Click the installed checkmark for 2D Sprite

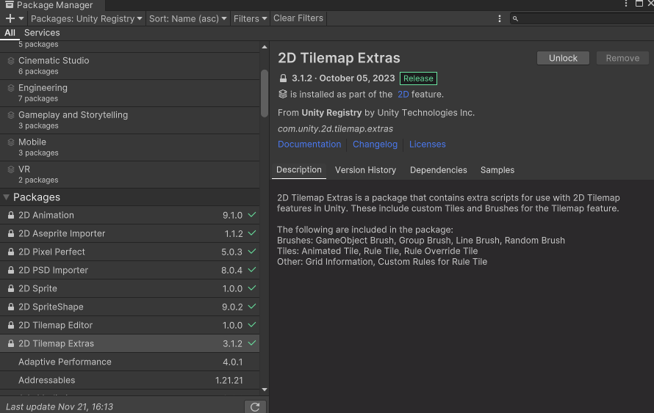252,288
